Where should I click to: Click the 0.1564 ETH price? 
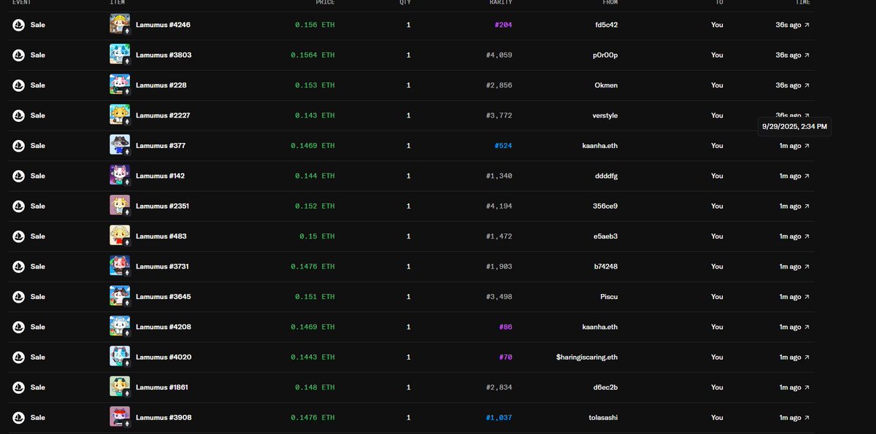(312, 55)
